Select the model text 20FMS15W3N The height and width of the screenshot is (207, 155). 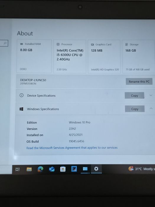(28, 84)
